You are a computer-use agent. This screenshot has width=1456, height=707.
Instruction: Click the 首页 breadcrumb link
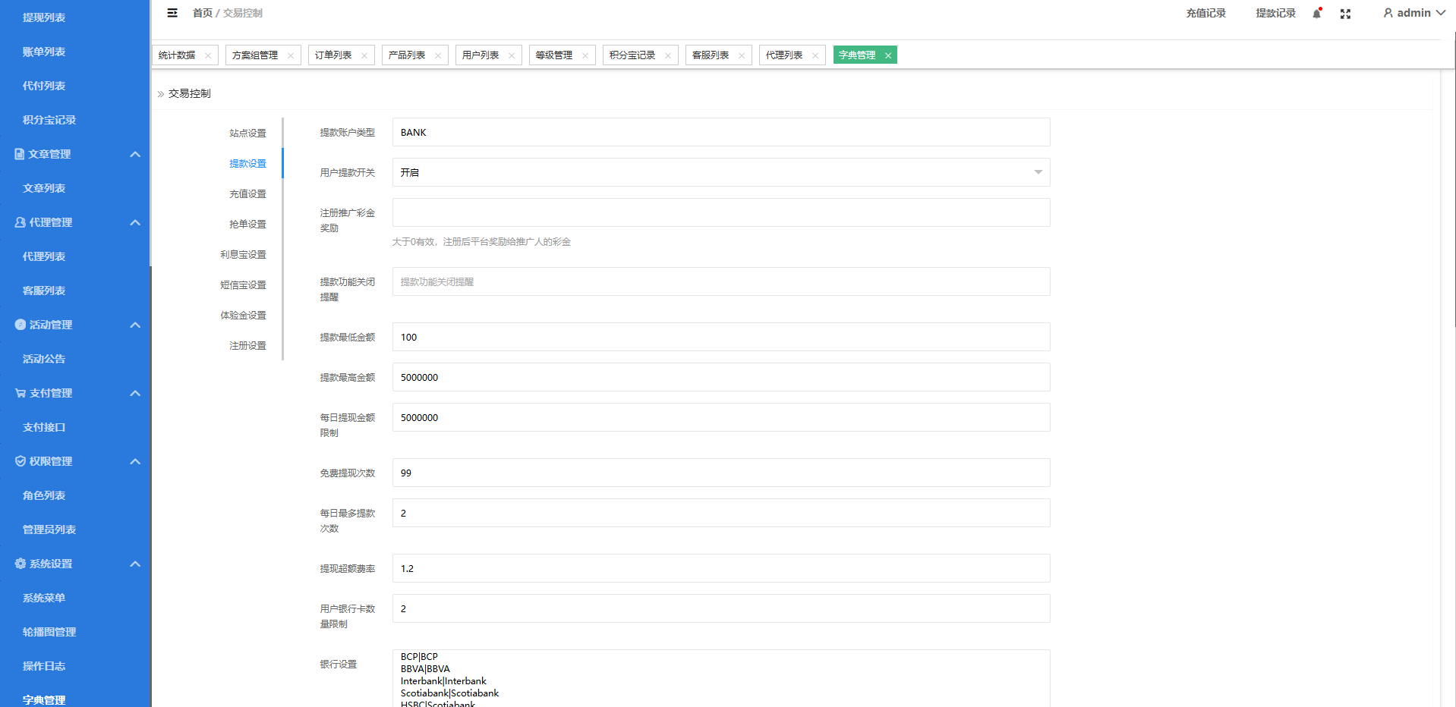[x=202, y=13]
